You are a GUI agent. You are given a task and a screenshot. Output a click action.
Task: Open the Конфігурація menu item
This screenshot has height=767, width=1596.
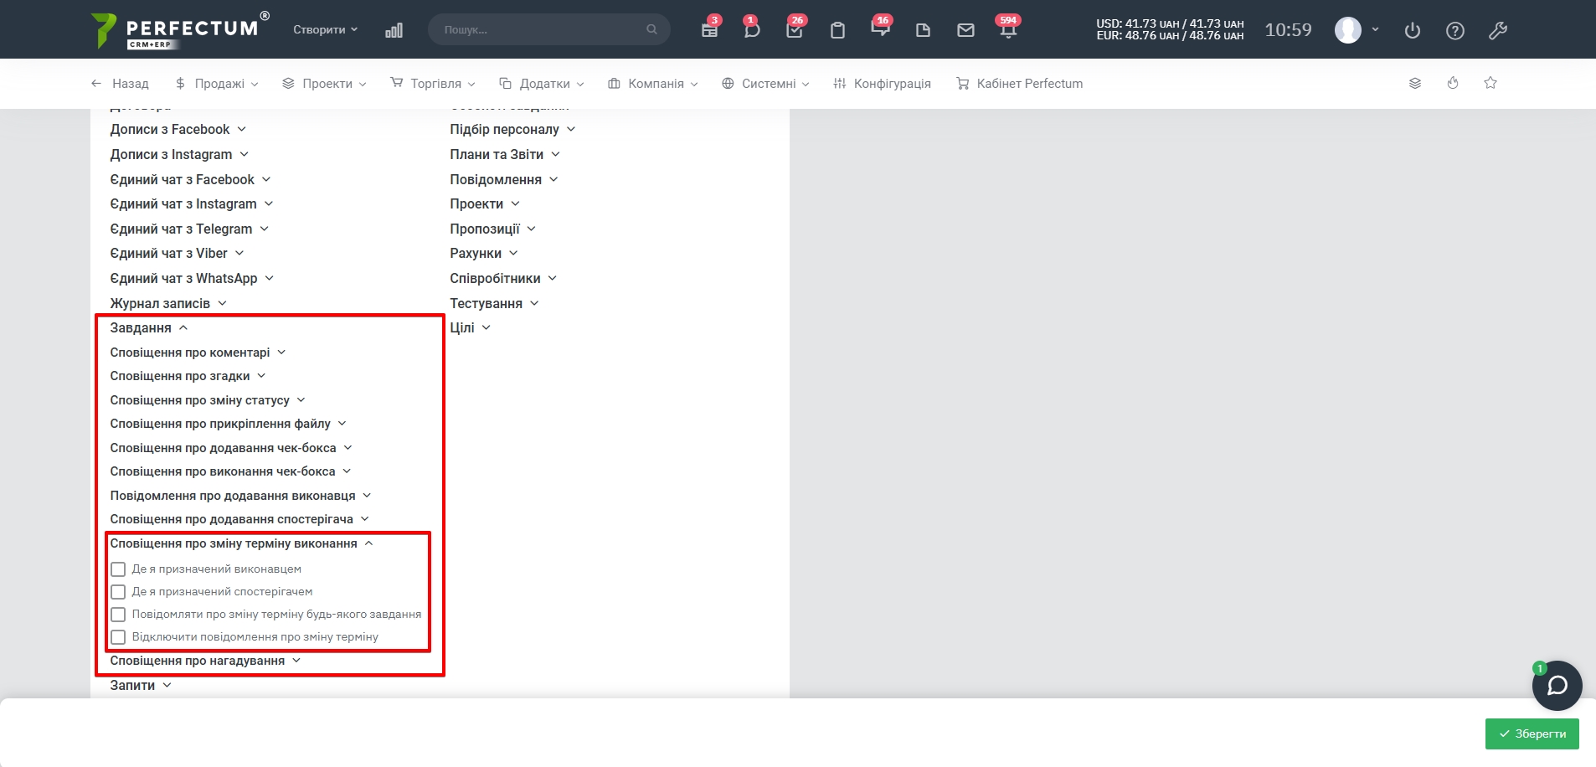[x=883, y=84]
